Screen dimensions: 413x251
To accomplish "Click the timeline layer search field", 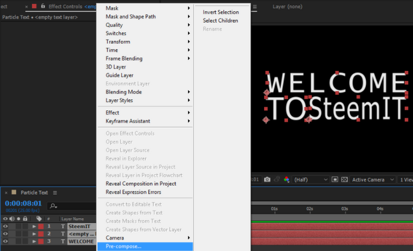I will [x=73, y=206].
